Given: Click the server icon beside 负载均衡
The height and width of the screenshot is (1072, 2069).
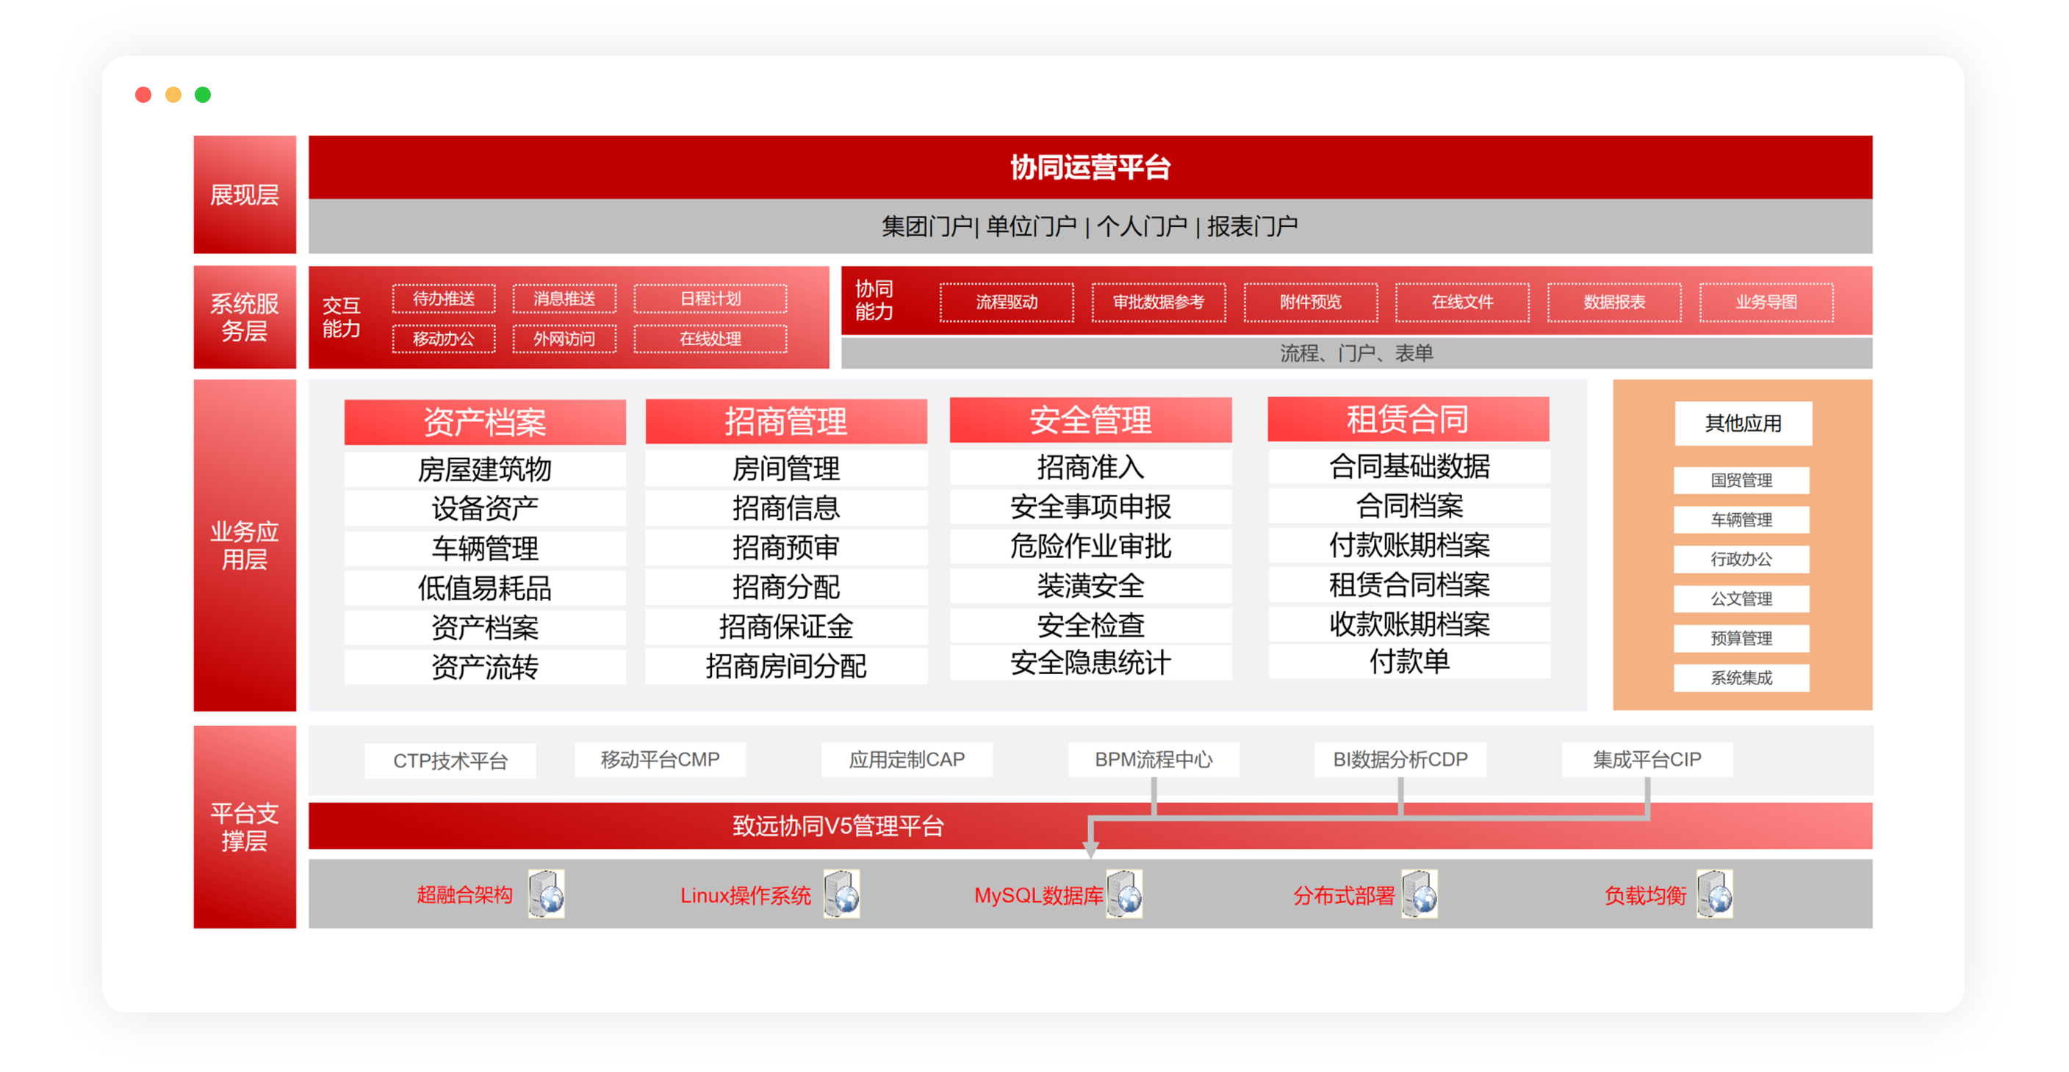Looking at the screenshot, I should [x=1715, y=893].
